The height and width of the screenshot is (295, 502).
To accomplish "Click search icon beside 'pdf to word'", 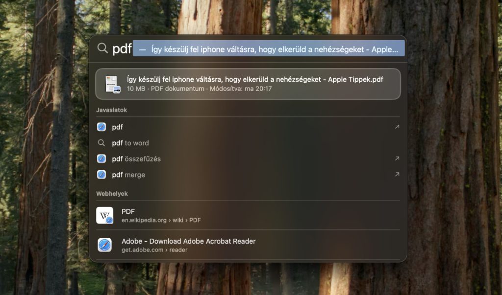I will (101, 143).
